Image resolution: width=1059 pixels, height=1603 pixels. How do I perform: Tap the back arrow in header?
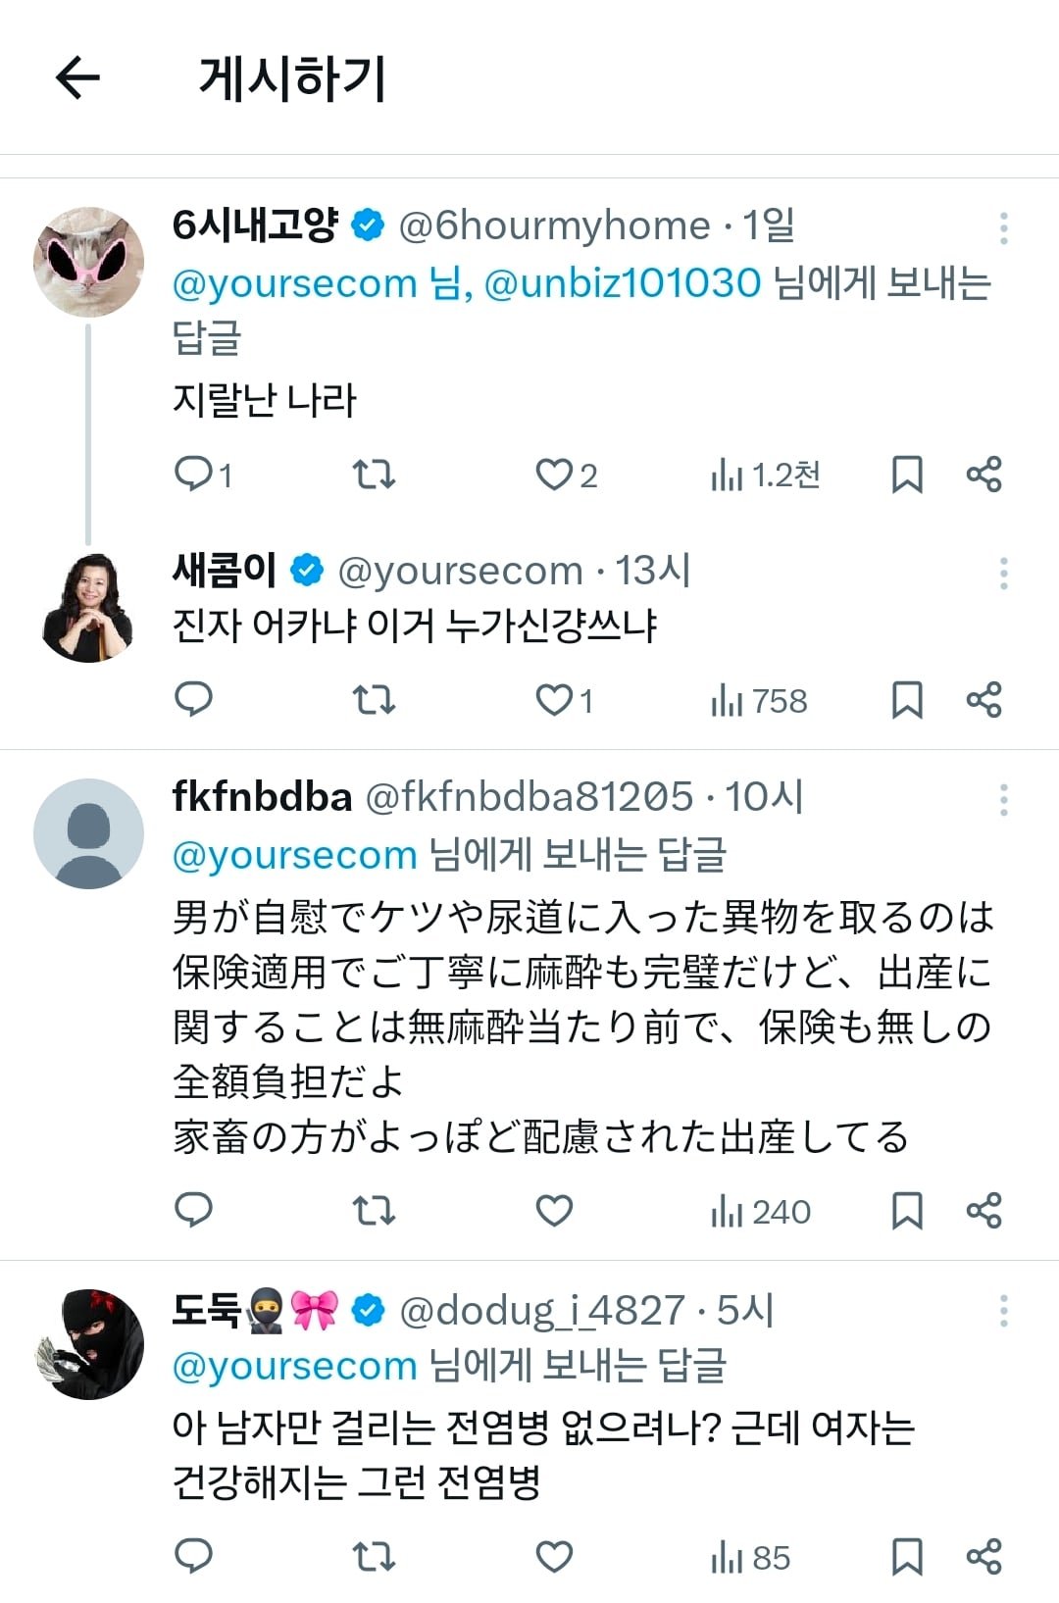tap(78, 77)
